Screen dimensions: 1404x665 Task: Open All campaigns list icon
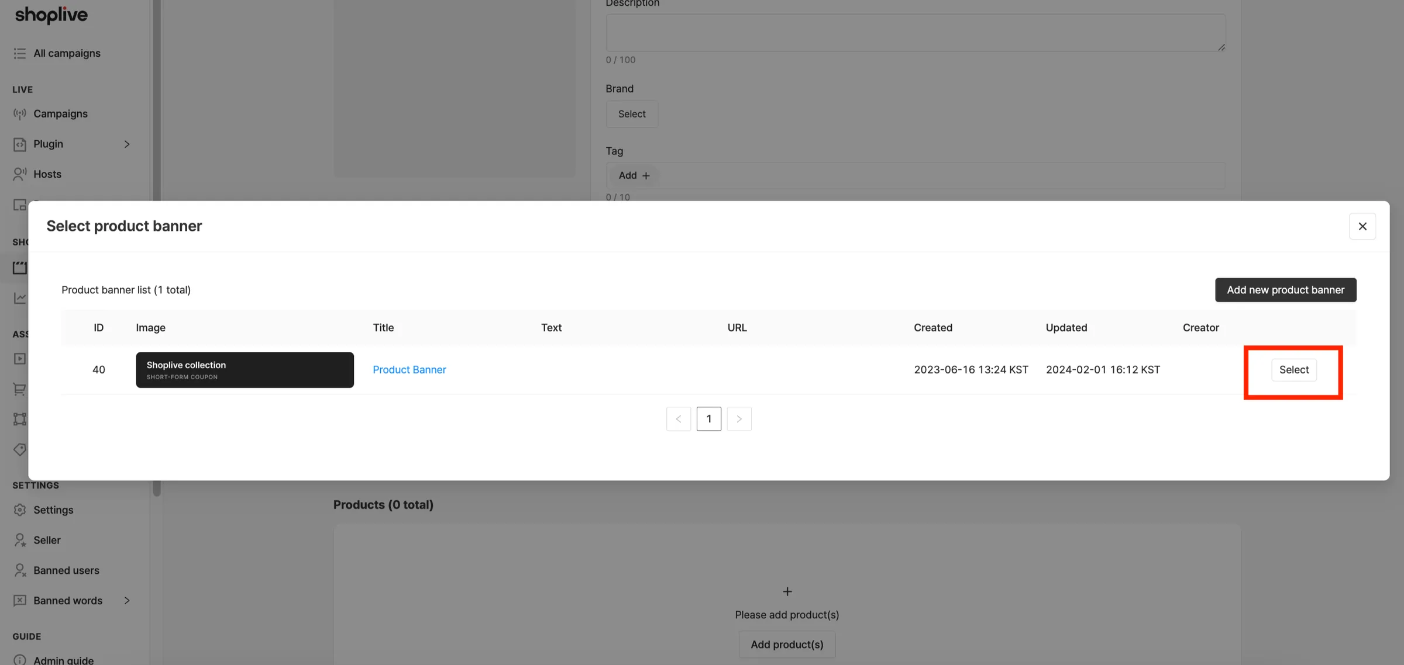(20, 53)
